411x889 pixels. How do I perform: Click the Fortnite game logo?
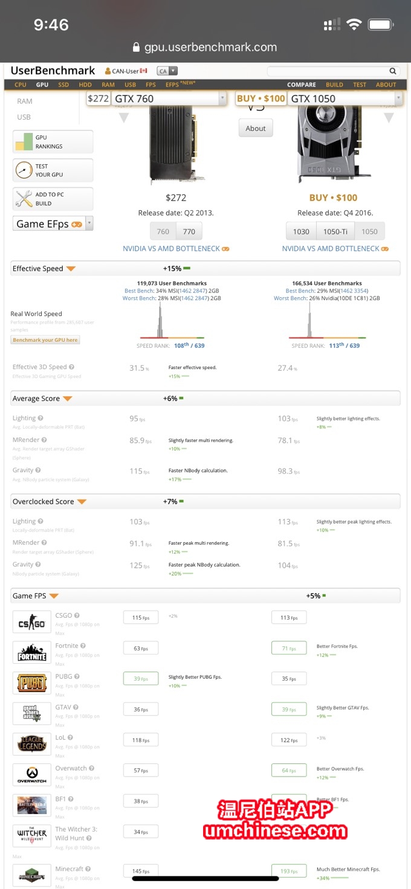[31, 652]
